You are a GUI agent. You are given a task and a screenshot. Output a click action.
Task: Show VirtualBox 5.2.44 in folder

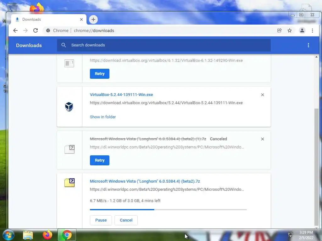tap(103, 117)
